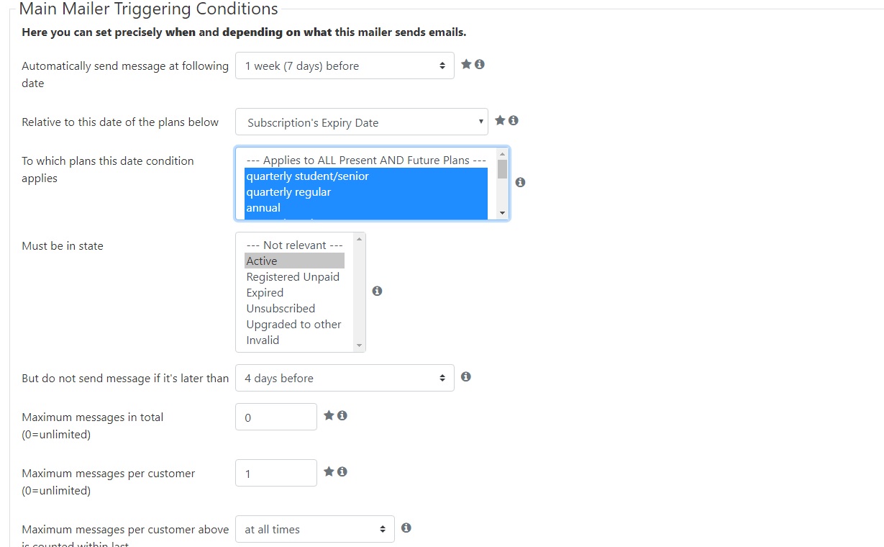Select the 'quarterly student/senior' plan
884x547 pixels.
coord(366,176)
